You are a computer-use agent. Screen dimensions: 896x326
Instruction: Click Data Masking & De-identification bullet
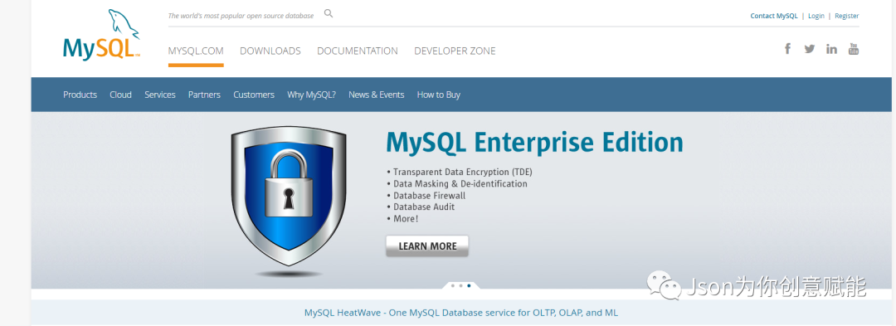click(457, 184)
